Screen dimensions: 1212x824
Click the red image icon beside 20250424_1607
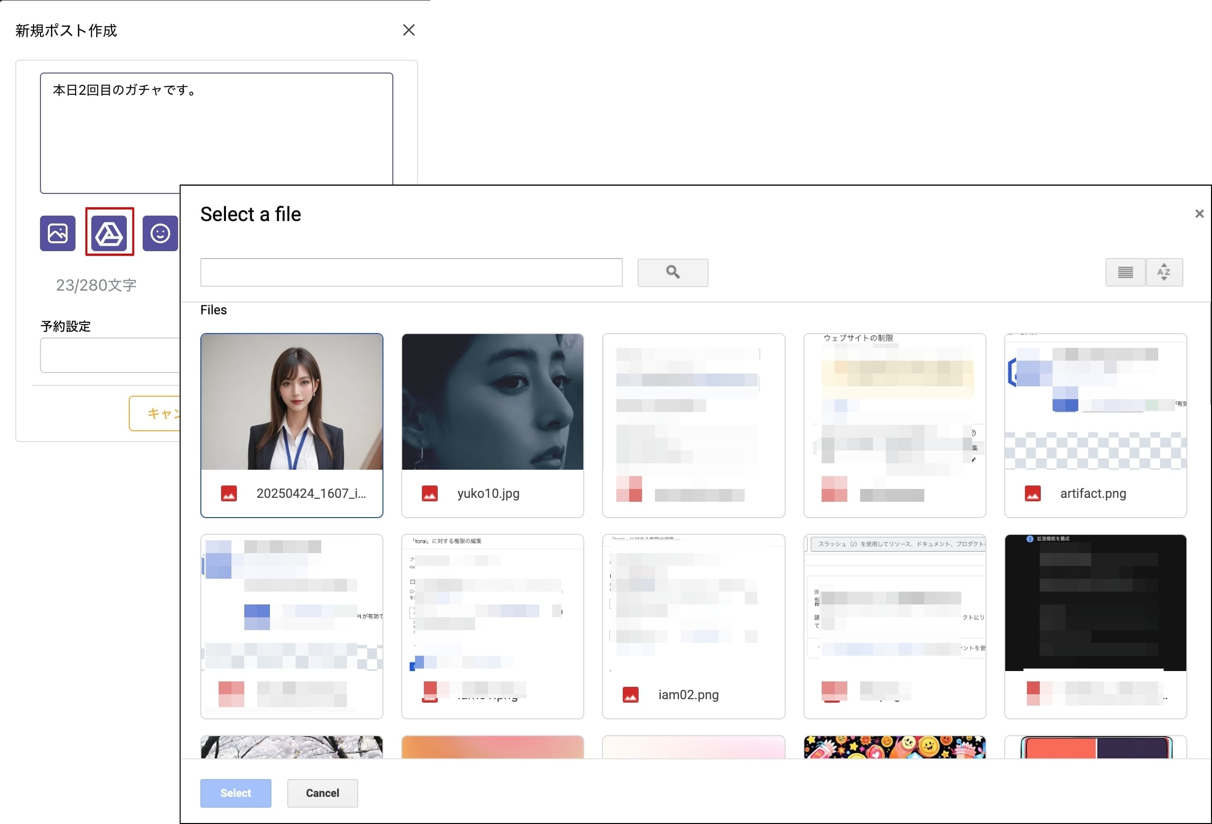[228, 493]
